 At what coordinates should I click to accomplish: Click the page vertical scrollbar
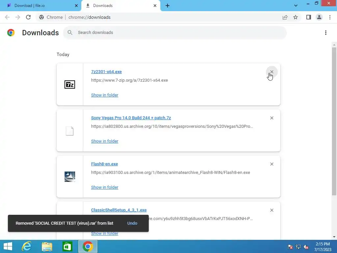pyautogui.click(x=334, y=122)
